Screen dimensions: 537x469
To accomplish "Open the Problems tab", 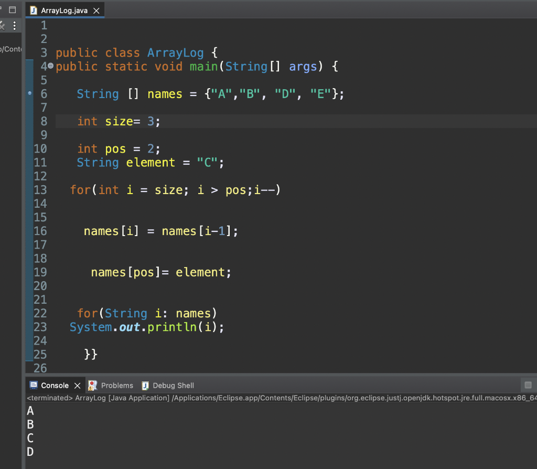I will point(116,385).
